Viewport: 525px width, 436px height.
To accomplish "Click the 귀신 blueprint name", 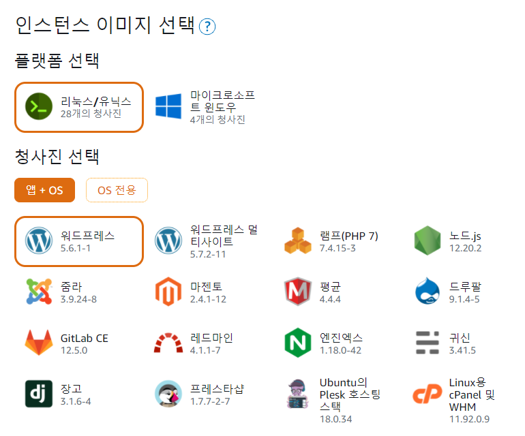I will click(460, 338).
